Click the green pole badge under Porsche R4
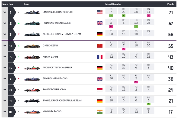The height and width of the screenshot is (119, 178). 149,104
